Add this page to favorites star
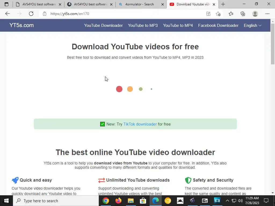The height and width of the screenshot is (206, 275). pos(218,14)
